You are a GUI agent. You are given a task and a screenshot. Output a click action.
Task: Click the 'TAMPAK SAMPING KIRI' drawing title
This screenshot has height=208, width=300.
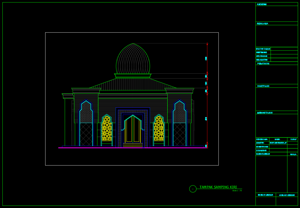[x=218, y=187]
